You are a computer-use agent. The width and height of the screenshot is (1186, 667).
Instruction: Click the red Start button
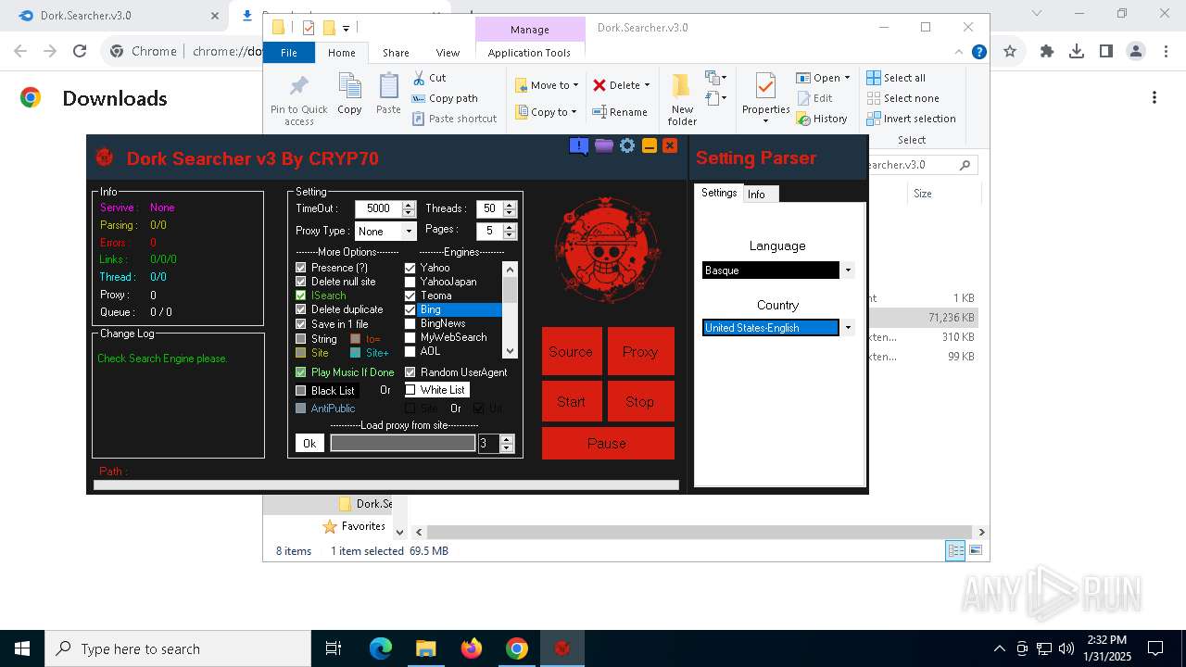click(x=571, y=401)
